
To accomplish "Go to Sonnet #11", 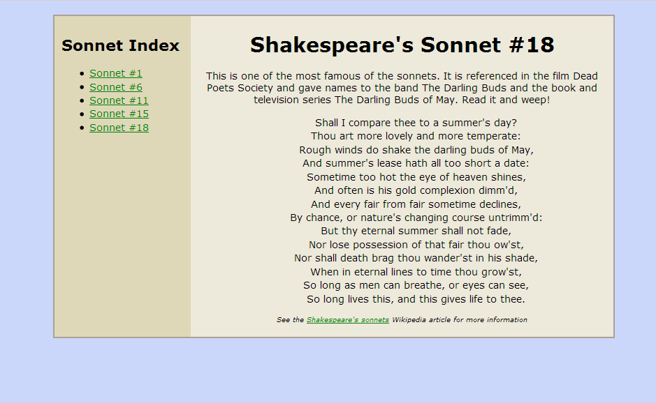I will (x=119, y=100).
